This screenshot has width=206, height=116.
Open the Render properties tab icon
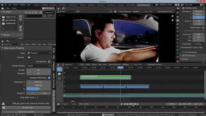point(178,17)
